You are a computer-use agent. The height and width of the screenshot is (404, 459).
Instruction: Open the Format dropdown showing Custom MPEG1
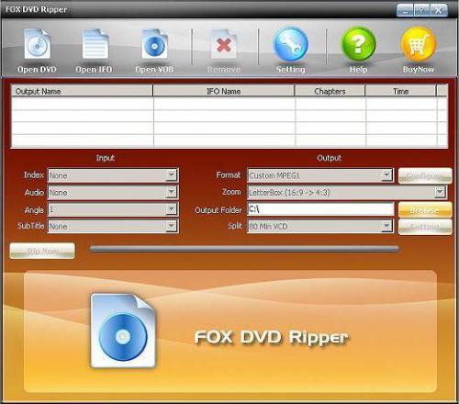point(386,175)
